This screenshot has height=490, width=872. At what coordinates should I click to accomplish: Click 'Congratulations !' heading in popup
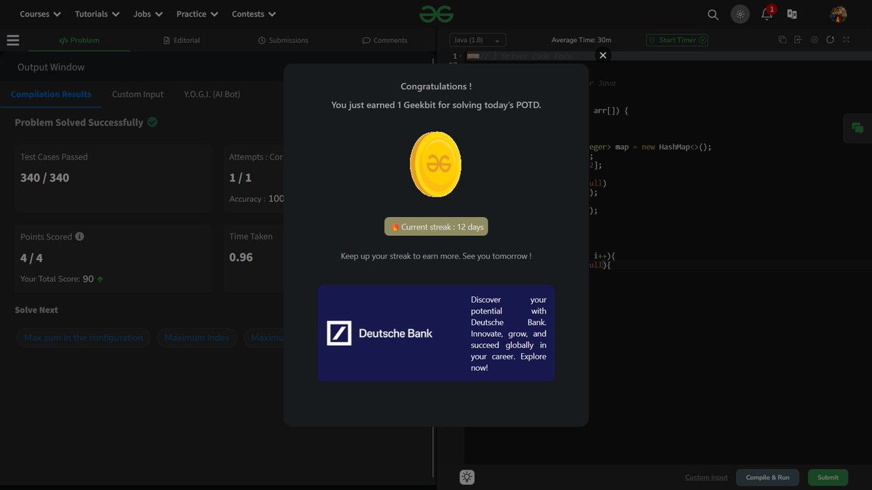[436, 86]
